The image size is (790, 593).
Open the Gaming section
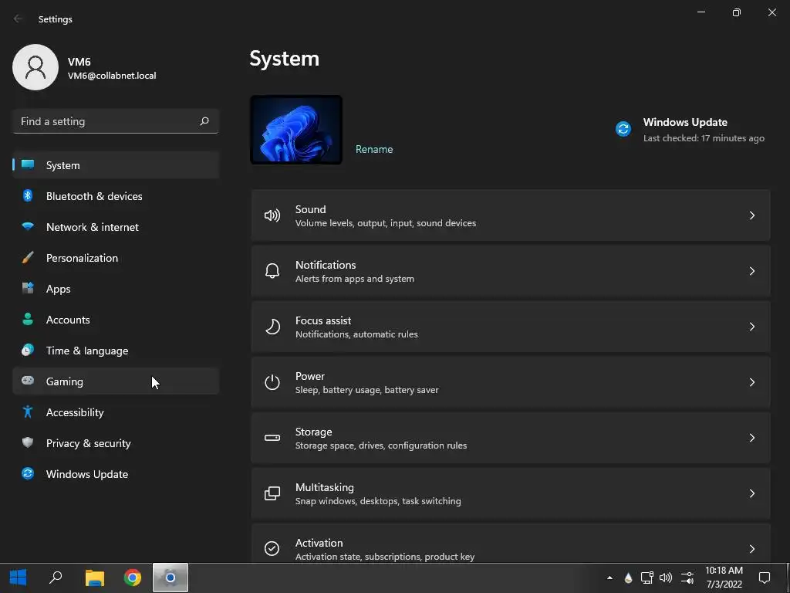[116, 381]
